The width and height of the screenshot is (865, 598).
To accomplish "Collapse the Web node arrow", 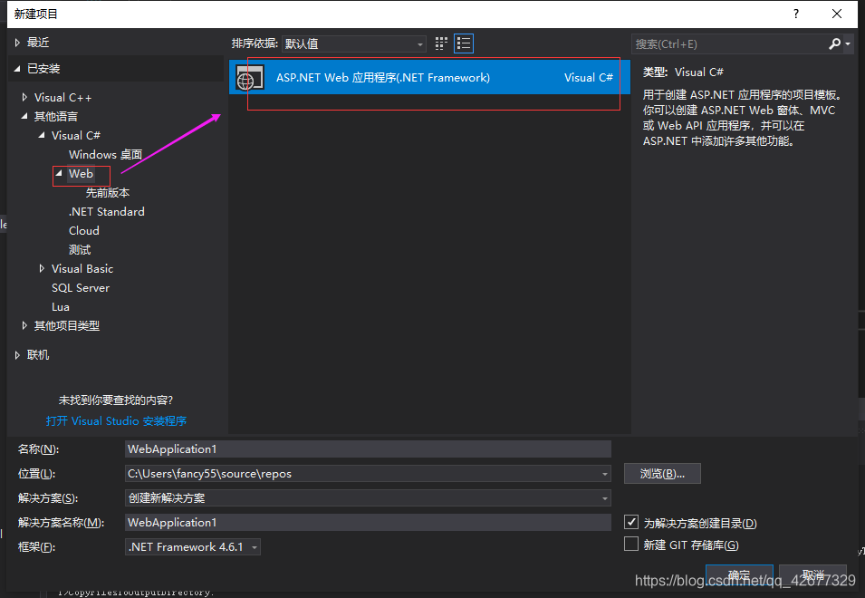I will [x=59, y=173].
